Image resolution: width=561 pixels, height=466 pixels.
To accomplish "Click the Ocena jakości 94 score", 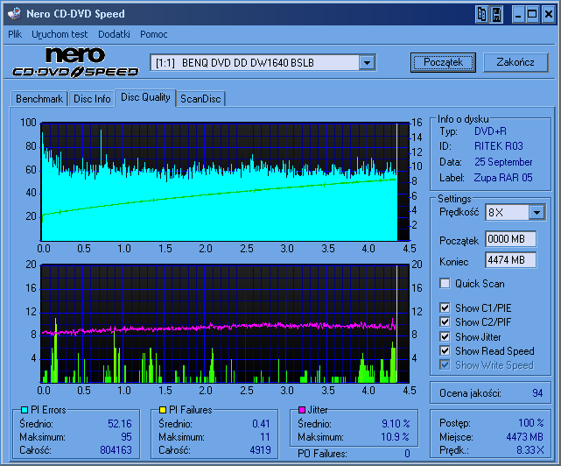I will [x=537, y=393].
